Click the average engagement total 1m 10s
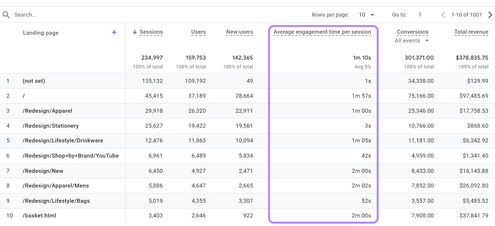Screen dimensions: 495x226 tap(362, 58)
